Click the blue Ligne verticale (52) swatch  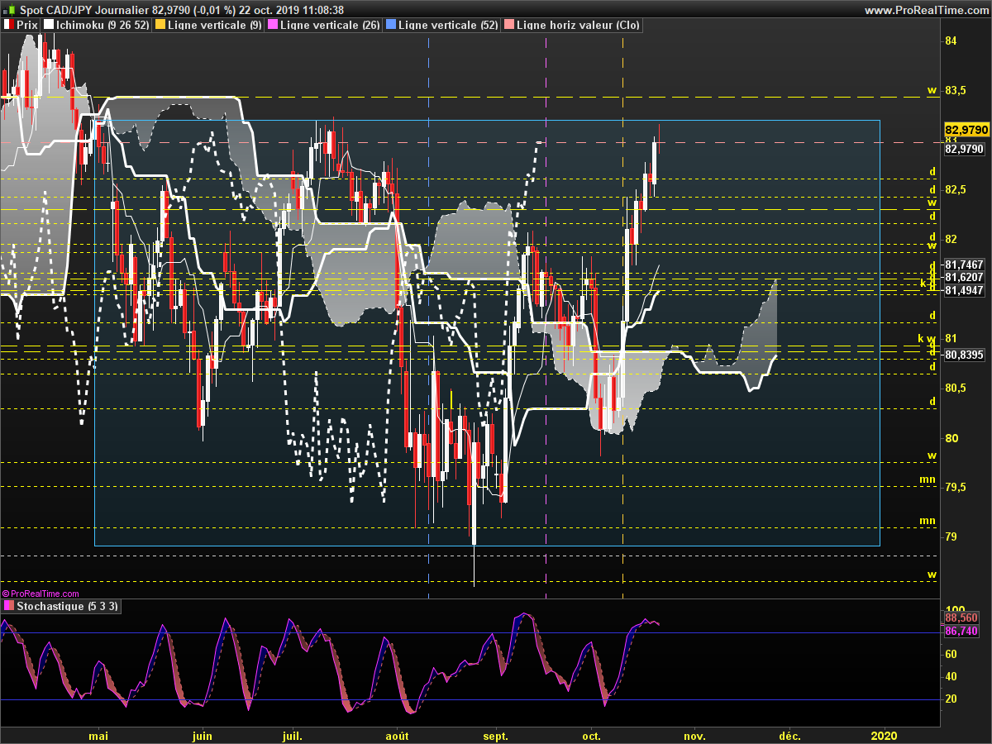pyautogui.click(x=390, y=25)
